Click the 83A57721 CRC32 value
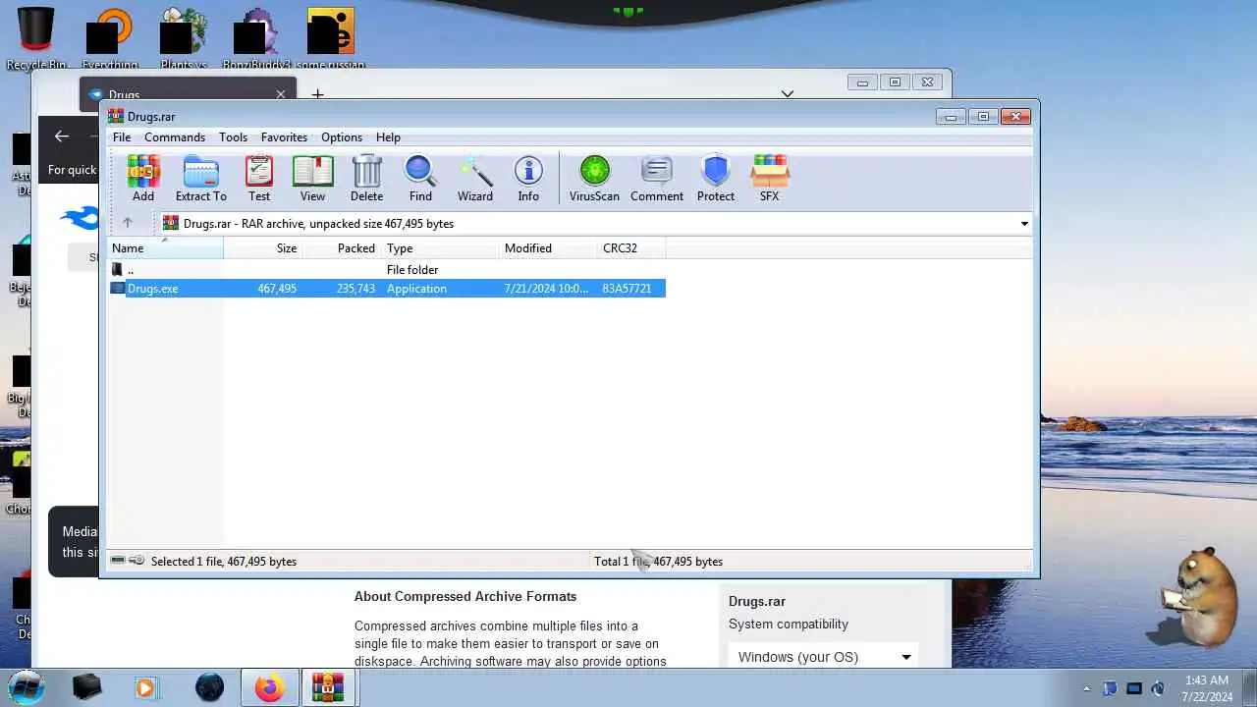 tap(627, 289)
